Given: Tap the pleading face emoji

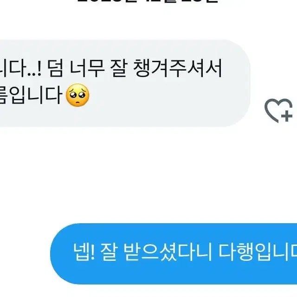Looking at the screenshot, I should coord(77,95).
